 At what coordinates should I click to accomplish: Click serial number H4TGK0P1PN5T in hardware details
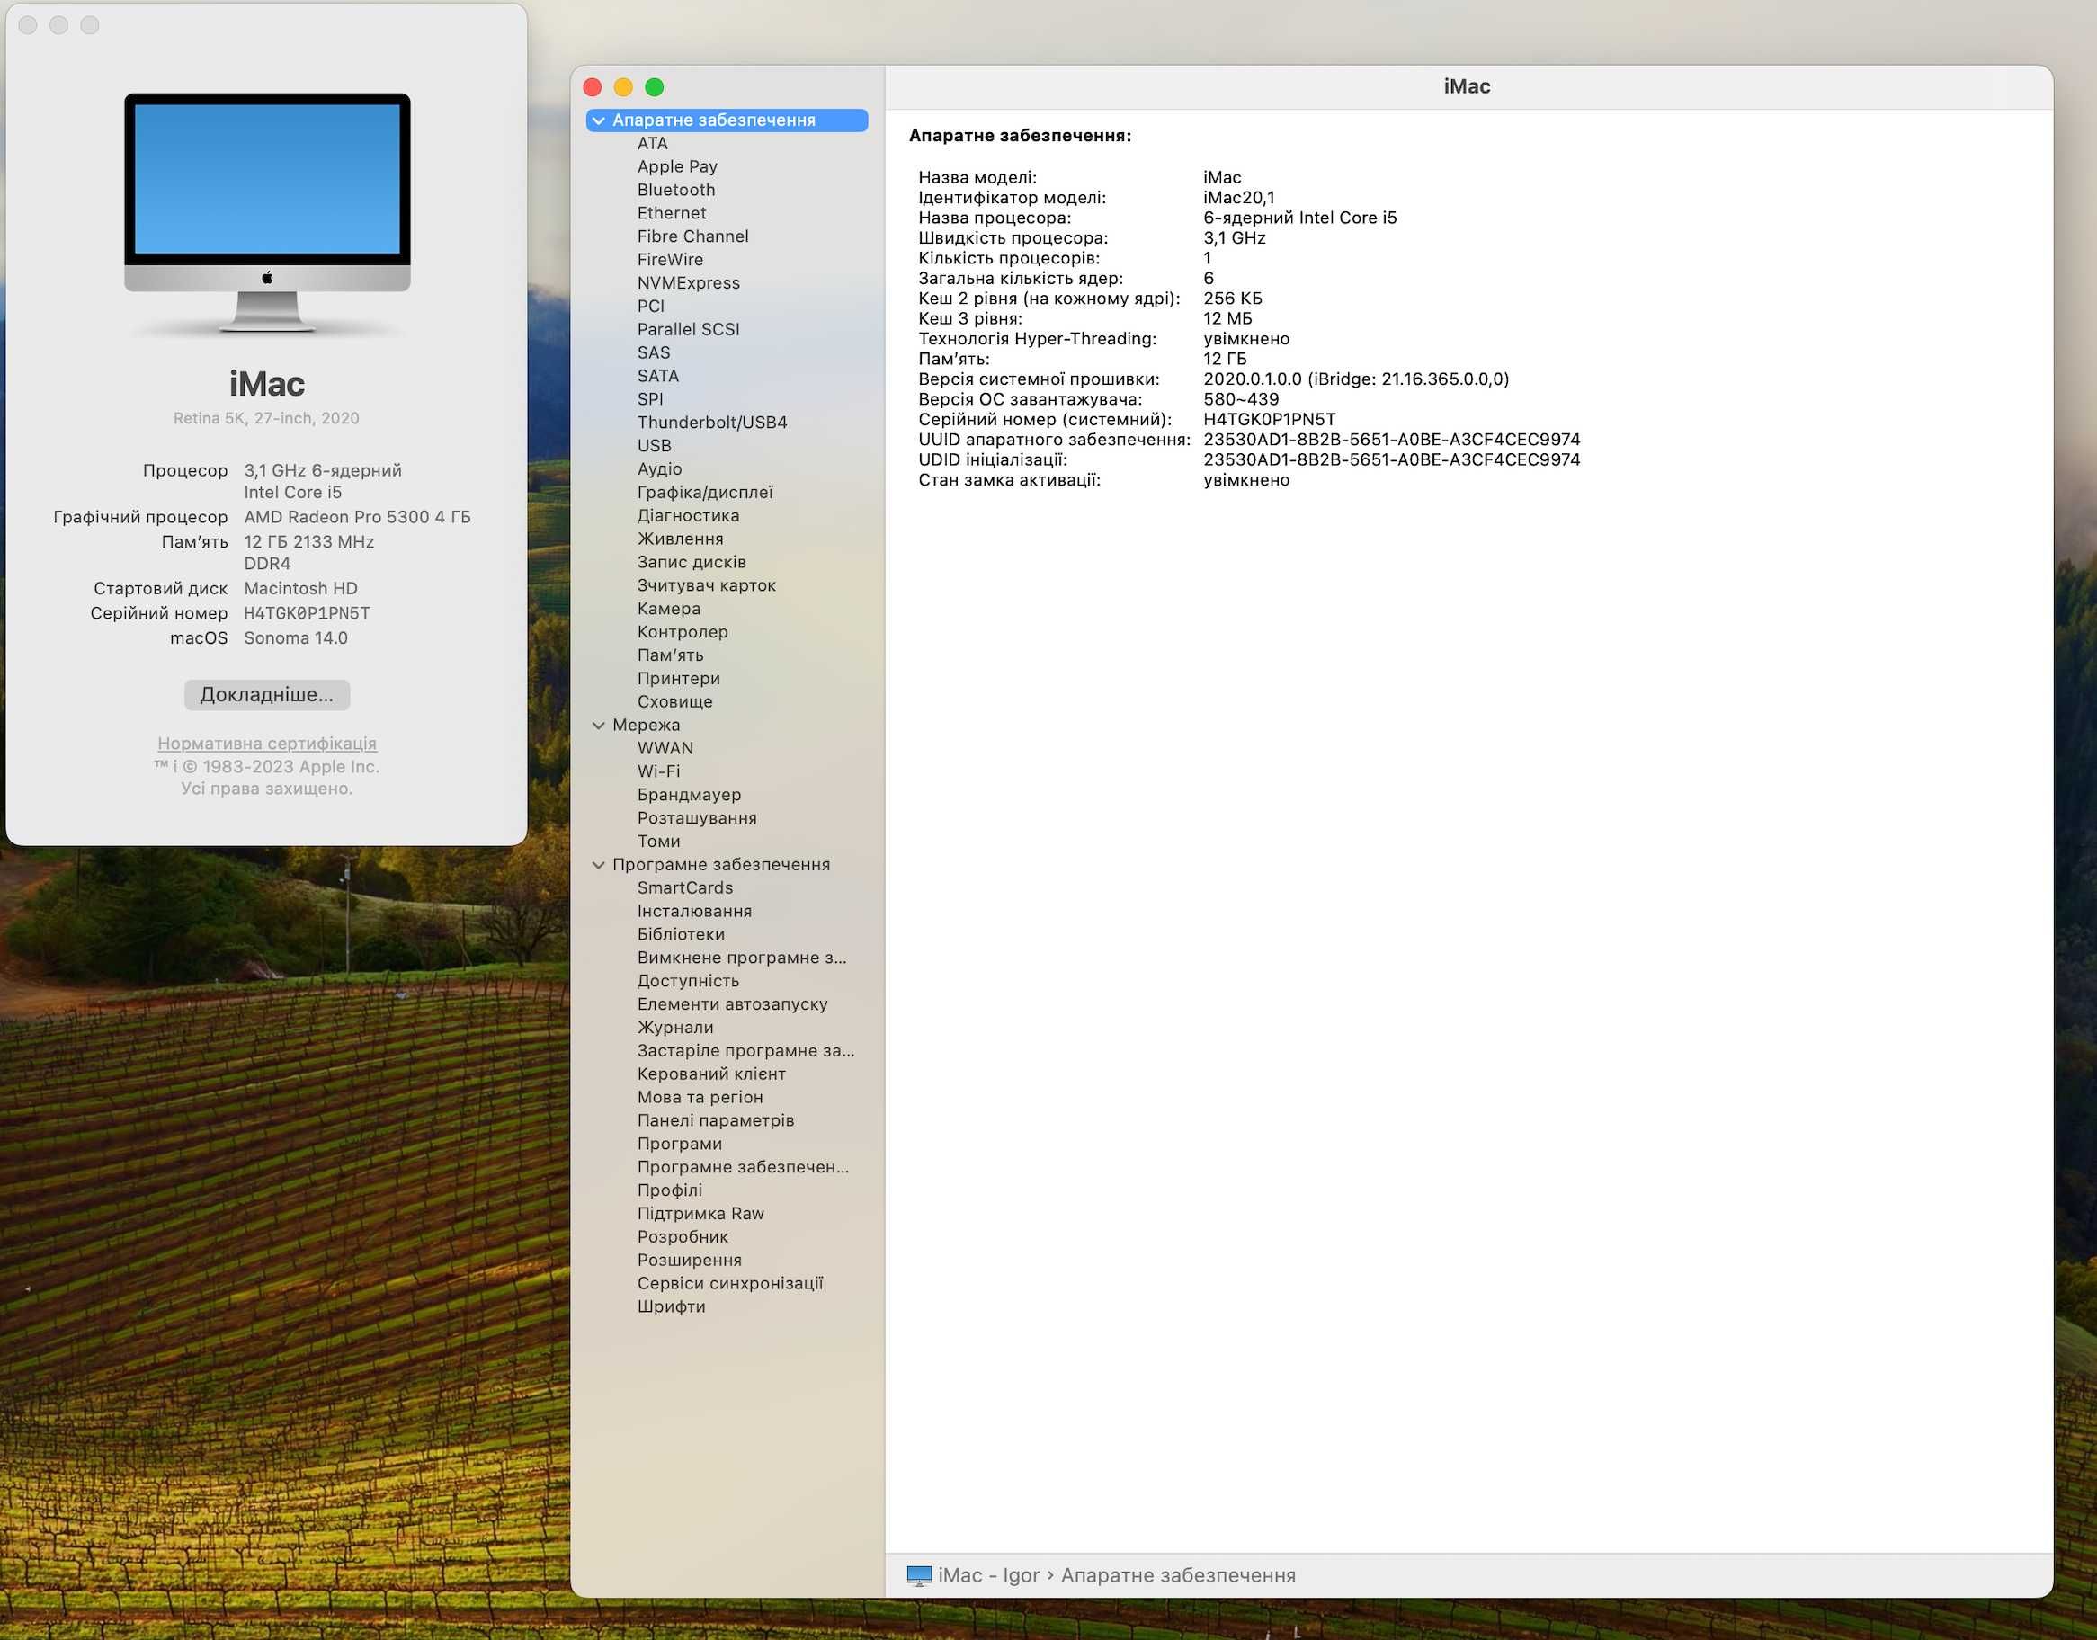point(1269,420)
